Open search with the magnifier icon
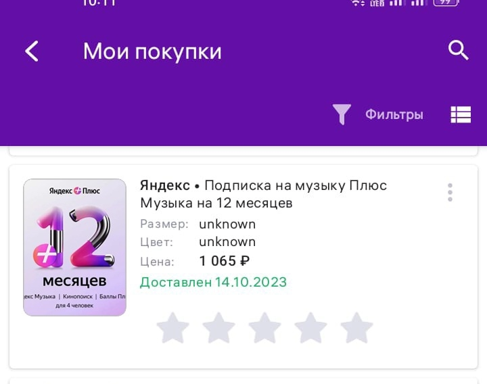 tap(458, 50)
